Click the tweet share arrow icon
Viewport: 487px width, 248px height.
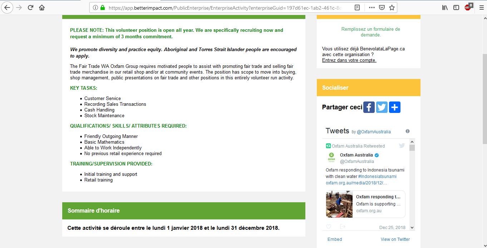click(x=343, y=227)
